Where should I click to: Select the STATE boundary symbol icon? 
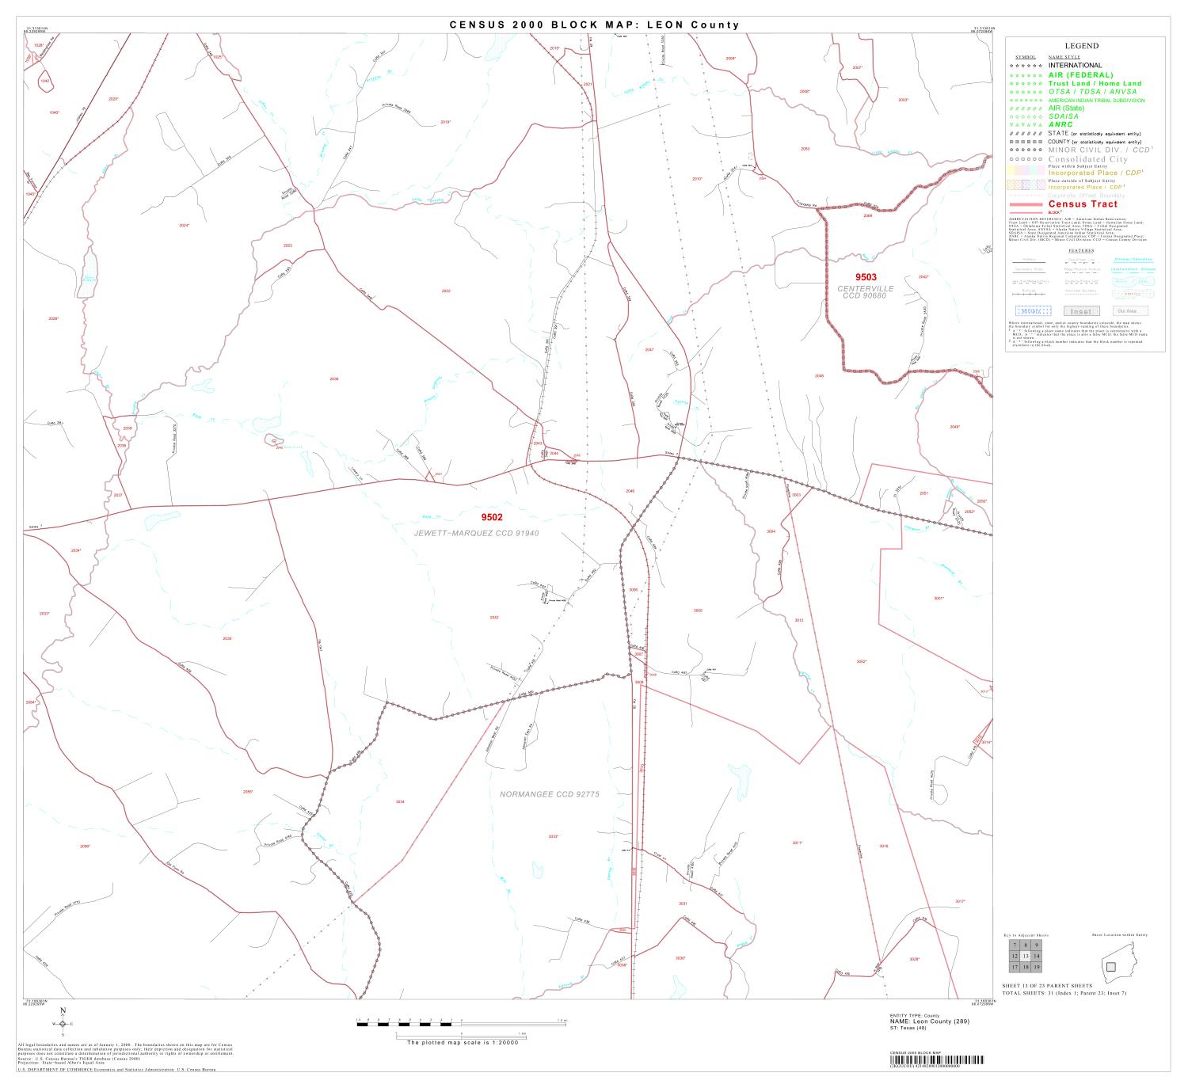coord(1024,133)
